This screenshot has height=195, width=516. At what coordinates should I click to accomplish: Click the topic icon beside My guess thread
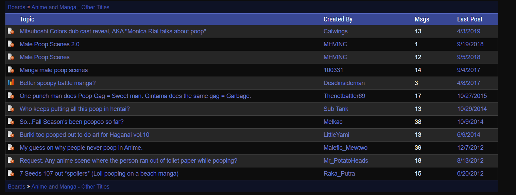[x=11, y=147]
